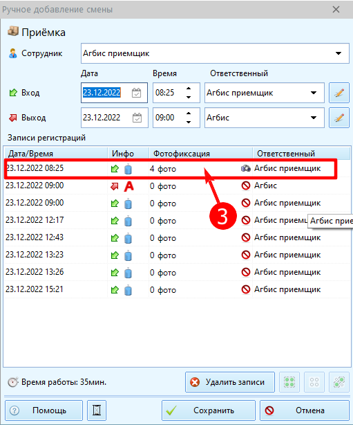This screenshot has width=353, height=425.
Task: Click the Удалить записи button
Action: click(x=230, y=382)
